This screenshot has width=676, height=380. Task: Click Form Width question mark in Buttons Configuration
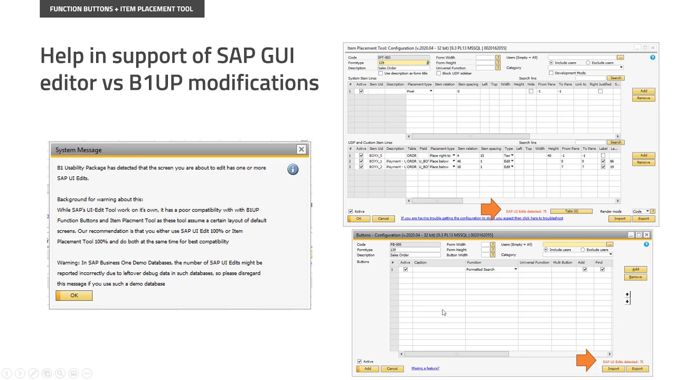[x=493, y=244]
